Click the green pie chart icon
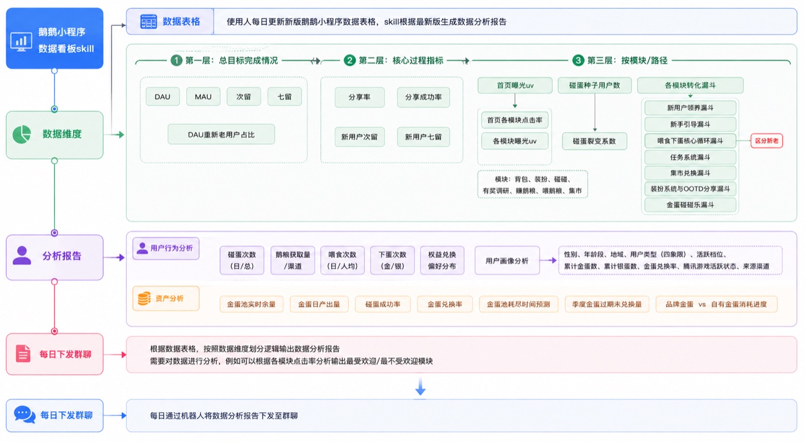Viewport: 805px width, 442px height. coord(22,134)
